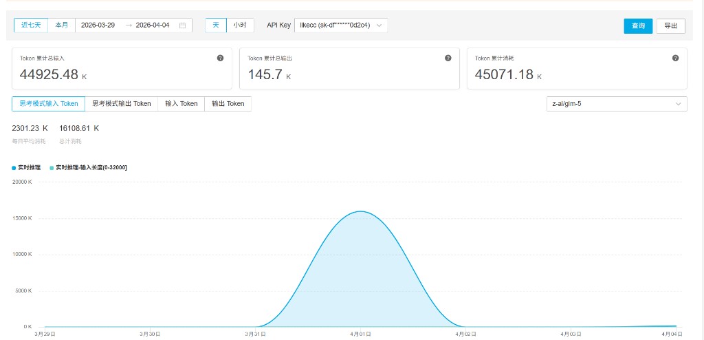Image resolution: width=704 pixels, height=340 pixels.
Task: Click the help icon on Token 累计消耗 card
Action: pyautogui.click(x=675, y=59)
